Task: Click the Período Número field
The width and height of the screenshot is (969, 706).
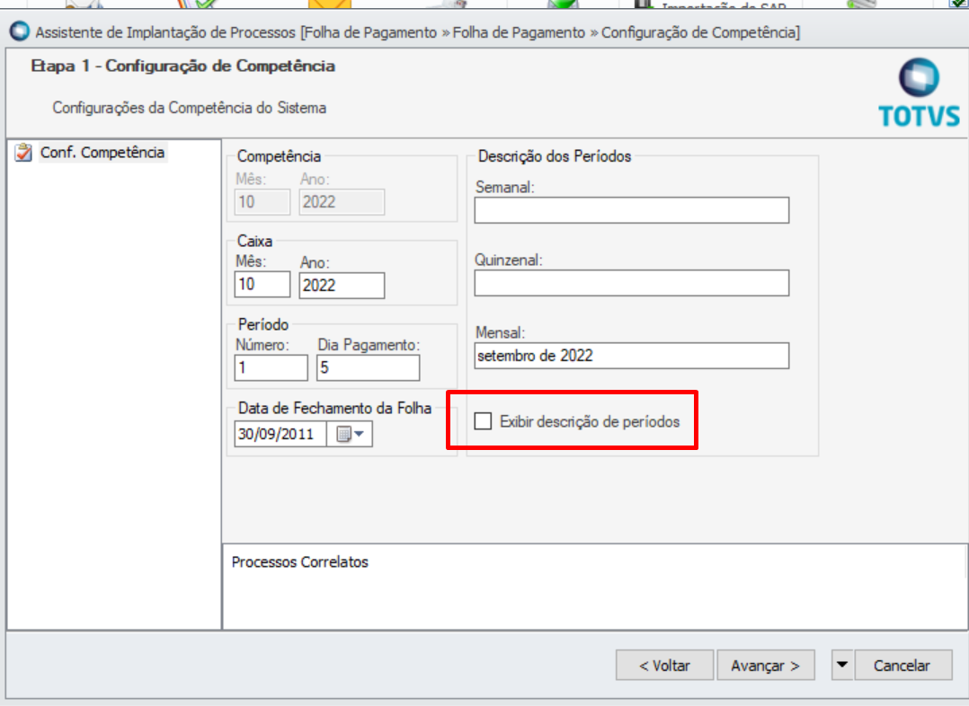Action: point(271,367)
